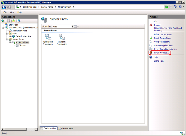Viewport: 186px width, 136px height.
Task: Click Provision Applications link
Action: pos(163,45)
